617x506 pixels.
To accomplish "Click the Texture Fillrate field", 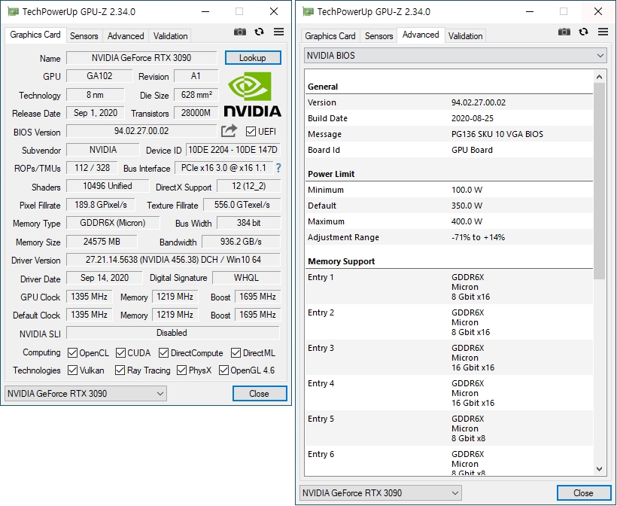I will coord(242,205).
